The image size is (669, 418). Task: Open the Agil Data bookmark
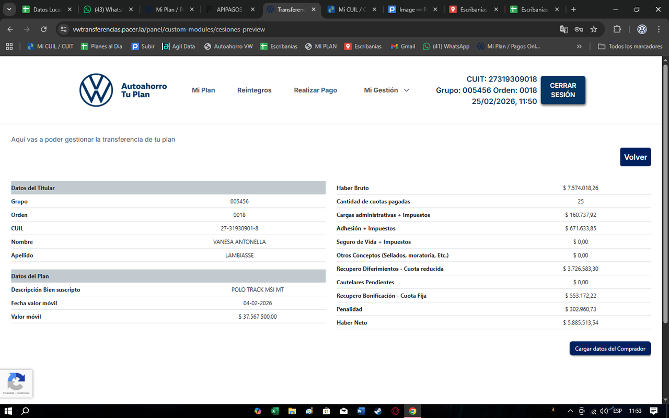179,47
